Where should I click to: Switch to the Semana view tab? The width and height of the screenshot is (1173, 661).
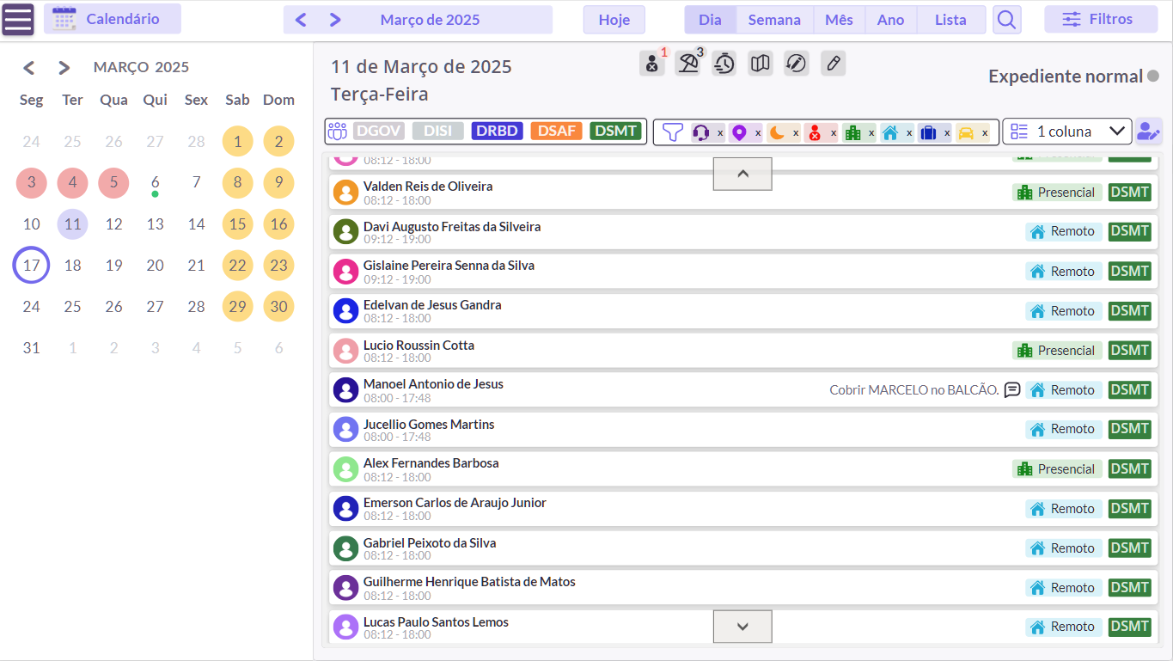[x=774, y=20]
